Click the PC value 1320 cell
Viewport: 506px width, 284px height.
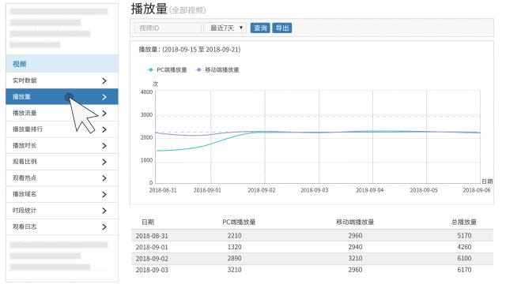click(234, 247)
